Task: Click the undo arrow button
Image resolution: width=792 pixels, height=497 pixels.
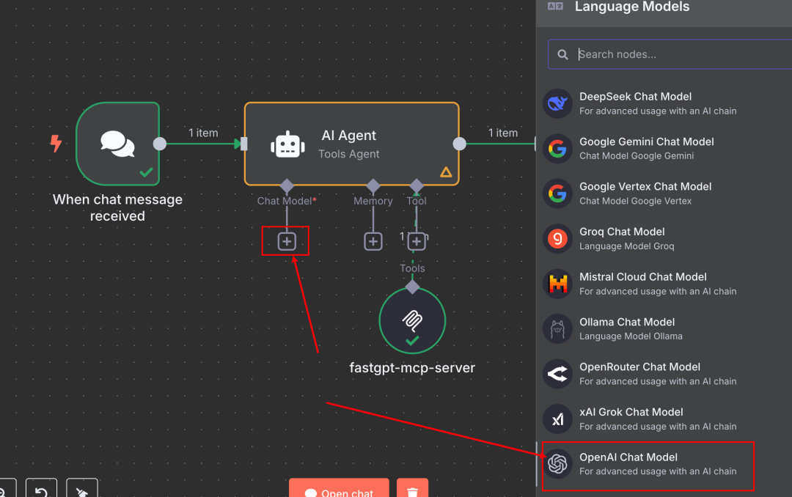Action: tap(41, 490)
